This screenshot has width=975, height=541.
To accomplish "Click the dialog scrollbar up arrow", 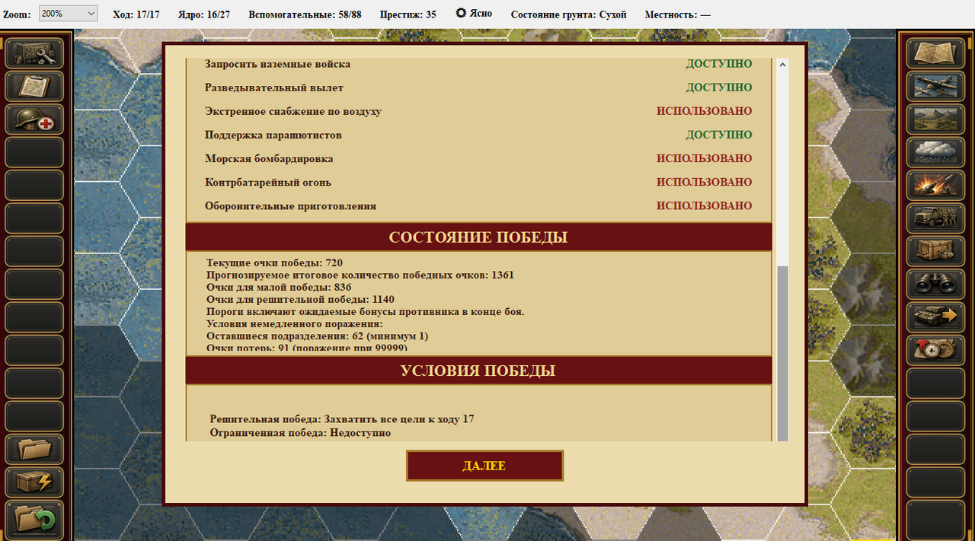I will coord(782,66).
